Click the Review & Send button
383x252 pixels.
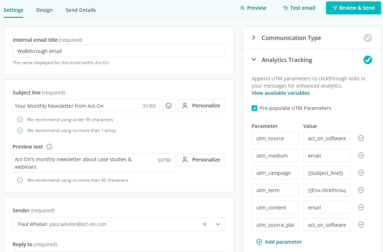coord(353,8)
